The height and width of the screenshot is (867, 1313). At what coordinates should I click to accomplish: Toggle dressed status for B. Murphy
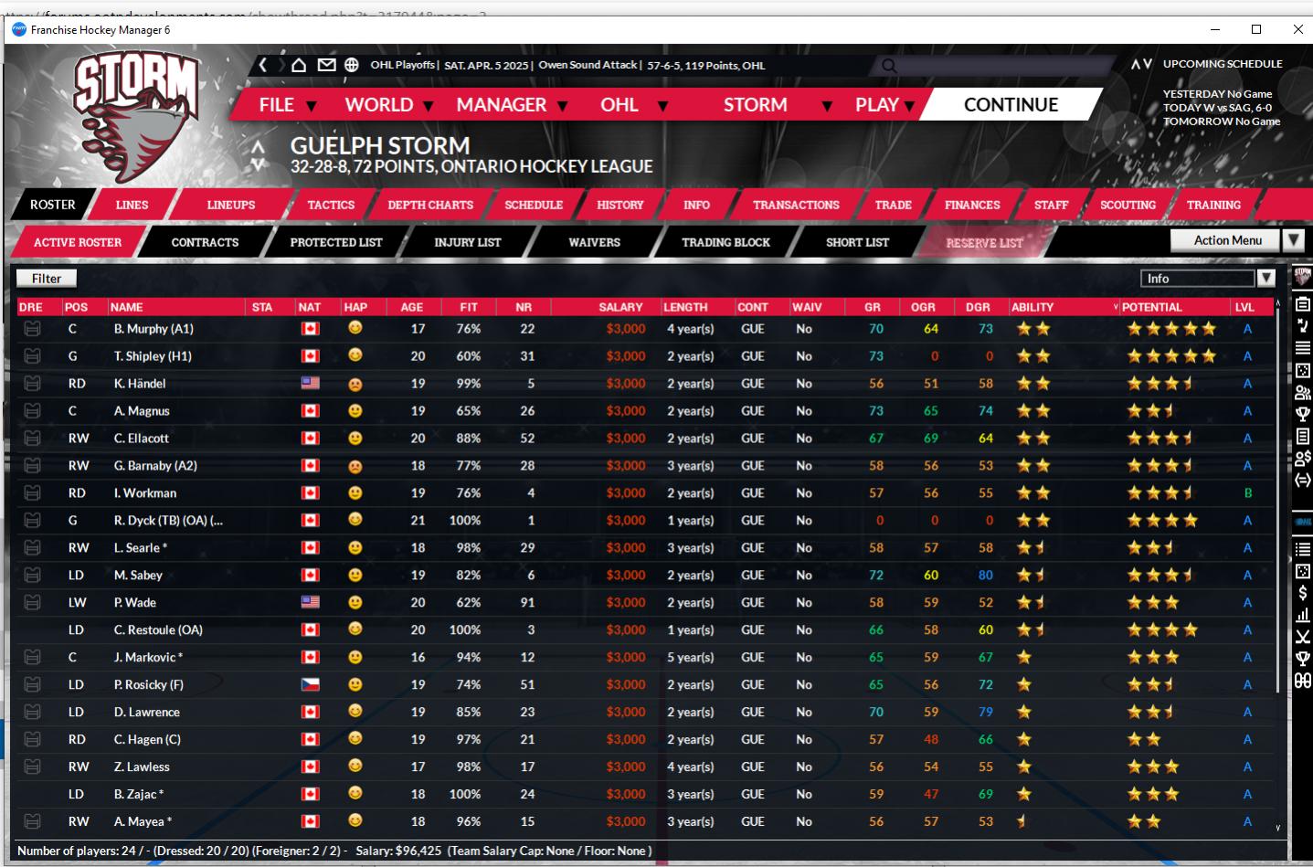[x=32, y=329]
